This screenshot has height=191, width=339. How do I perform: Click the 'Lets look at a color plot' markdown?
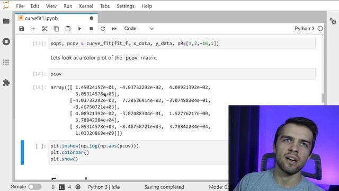point(104,58)
